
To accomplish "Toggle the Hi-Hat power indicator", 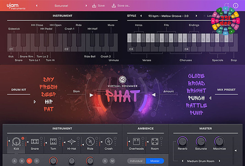I will 78,138.
